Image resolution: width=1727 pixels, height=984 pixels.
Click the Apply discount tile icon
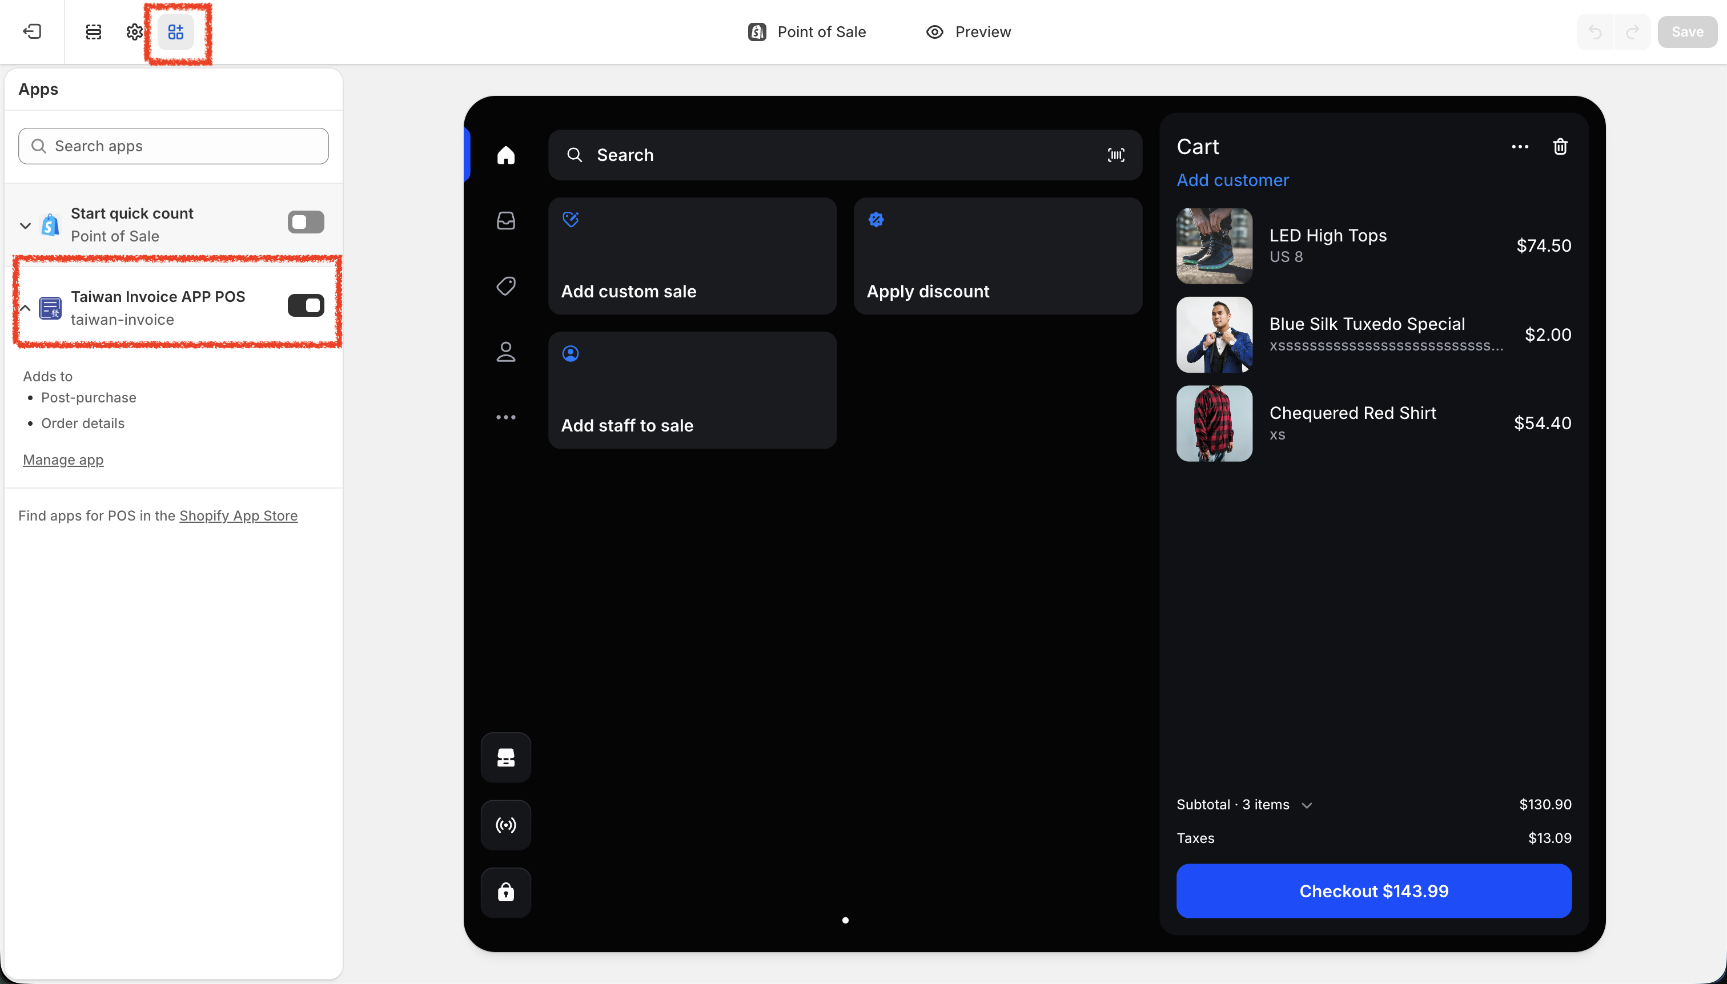point(876,219)
